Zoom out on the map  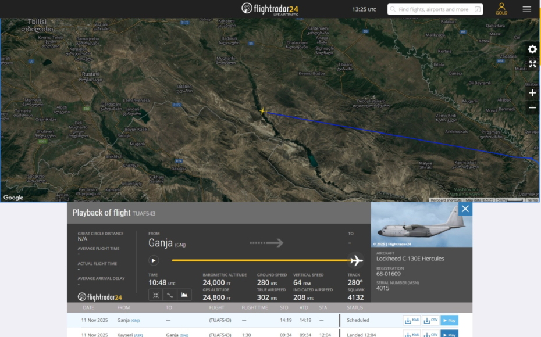532,108
